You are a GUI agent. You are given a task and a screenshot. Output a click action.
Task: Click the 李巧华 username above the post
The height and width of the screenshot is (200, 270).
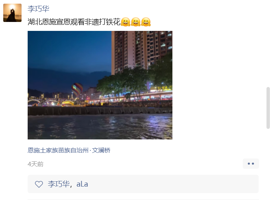(38, 9)
